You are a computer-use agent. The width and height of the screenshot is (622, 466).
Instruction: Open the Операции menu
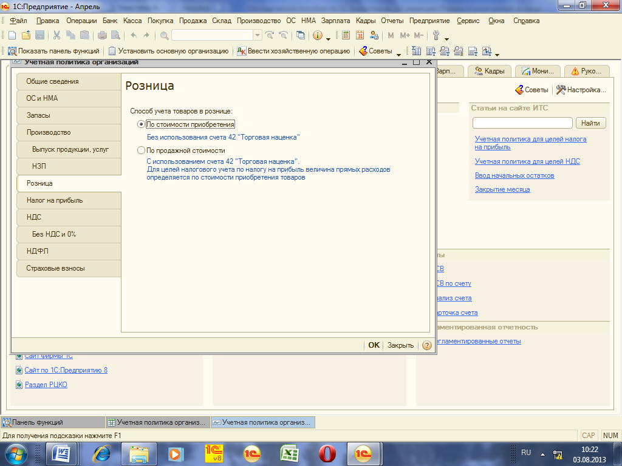(x=81, y=21)
